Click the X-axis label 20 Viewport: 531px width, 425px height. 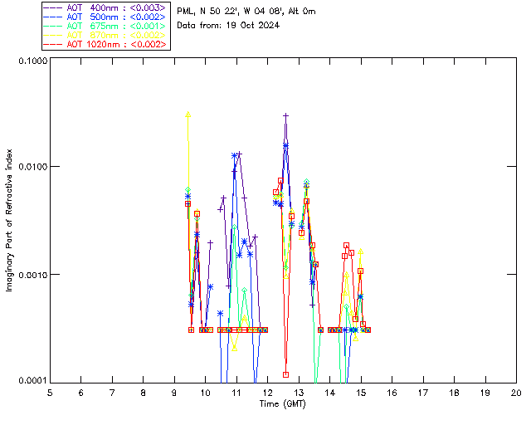(516, 393)
